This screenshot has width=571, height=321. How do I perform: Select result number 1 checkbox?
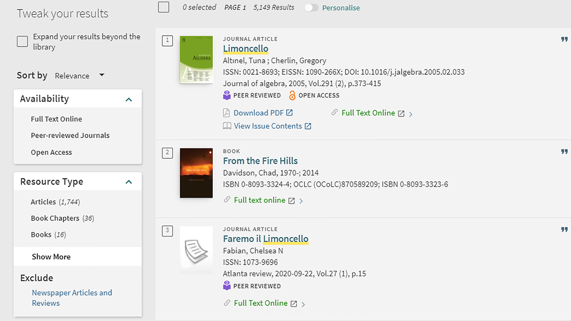(x=167, y=41)
